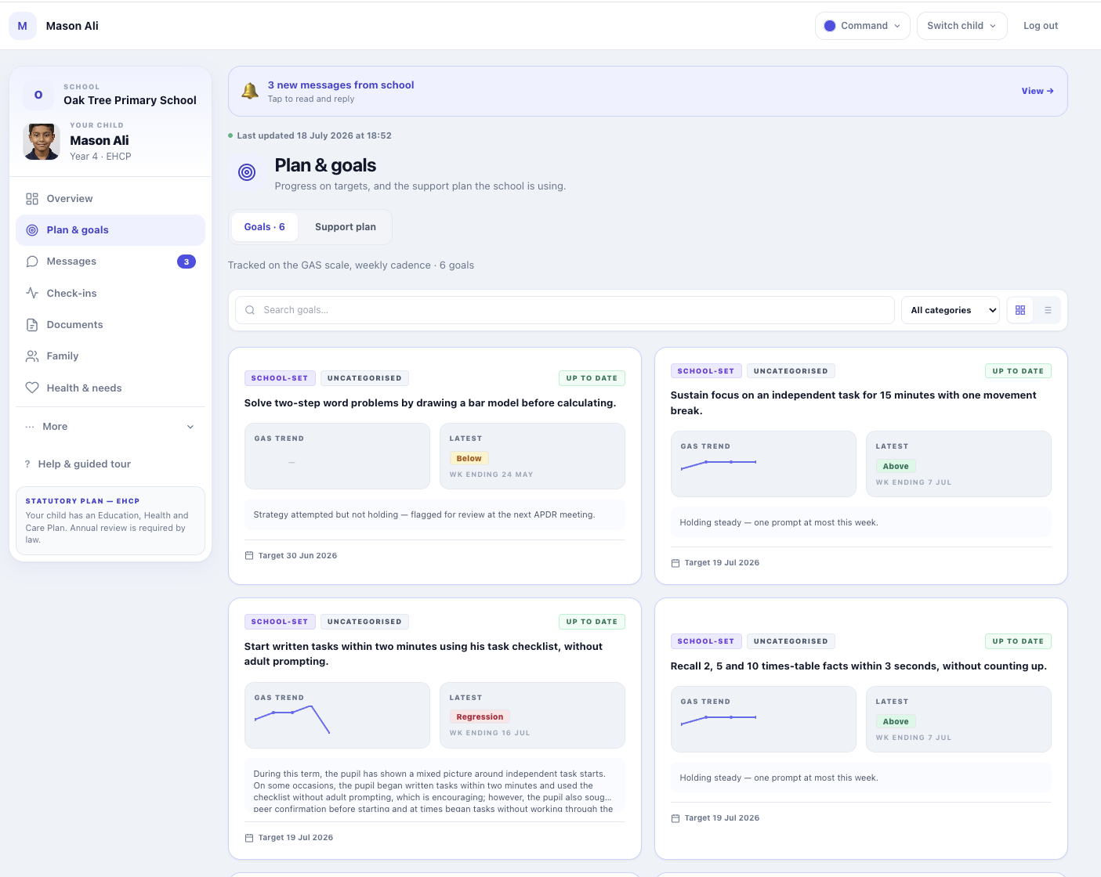This screenshot has height=877, width=1101.
Task: Open the Command dropdown
Action: tap(863, 26)
